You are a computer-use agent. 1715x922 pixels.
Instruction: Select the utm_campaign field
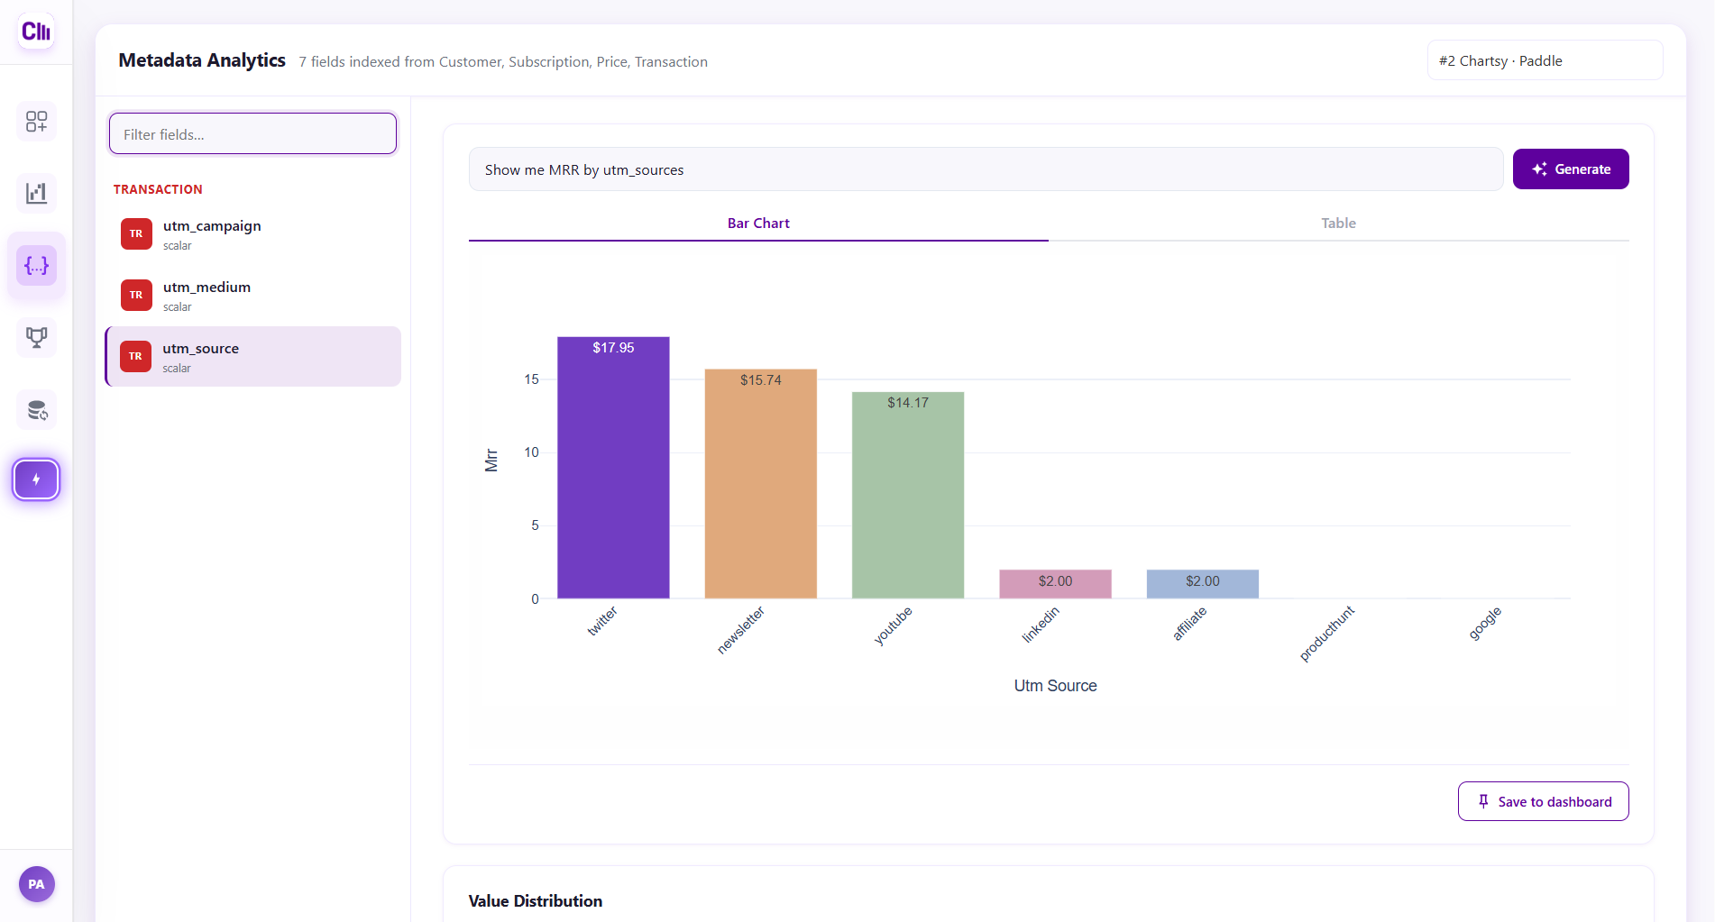coord(253,234)
